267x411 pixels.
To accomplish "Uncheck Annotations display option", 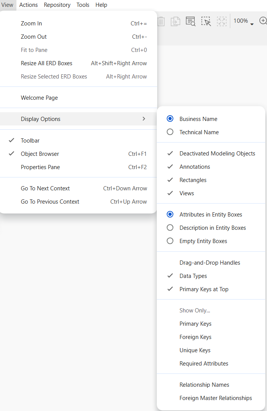I will (195, 166).
